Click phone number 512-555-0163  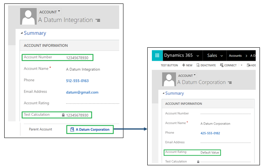click(x=77, y=81)
